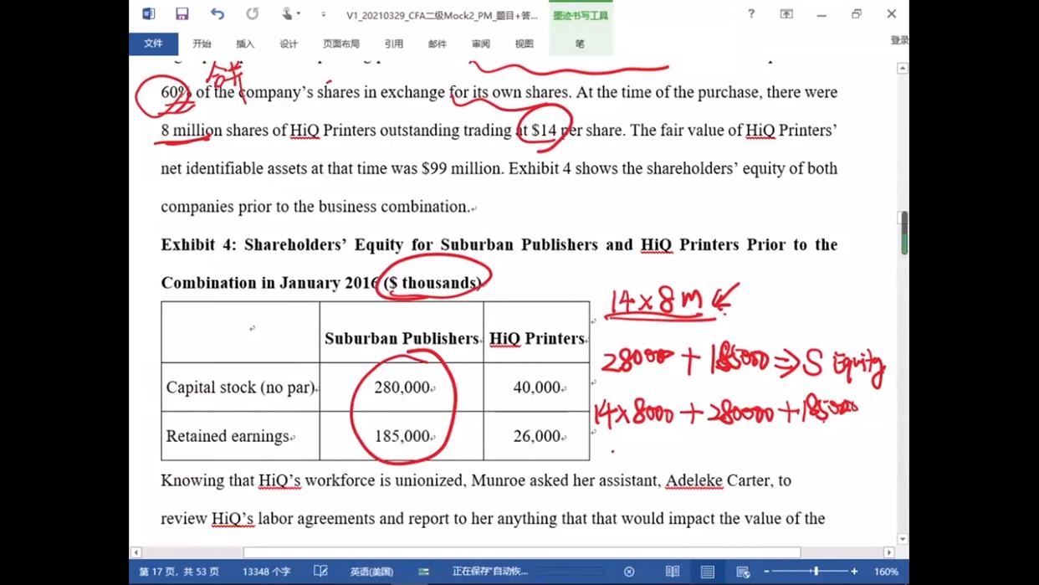Switch to Print Layout view

(x=708, y=572)
